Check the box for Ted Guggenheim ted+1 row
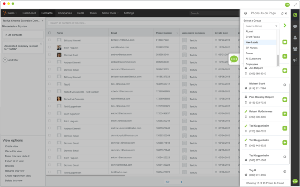Image resolution: width=300 pixels, height=187 pixels. point(49,106)
